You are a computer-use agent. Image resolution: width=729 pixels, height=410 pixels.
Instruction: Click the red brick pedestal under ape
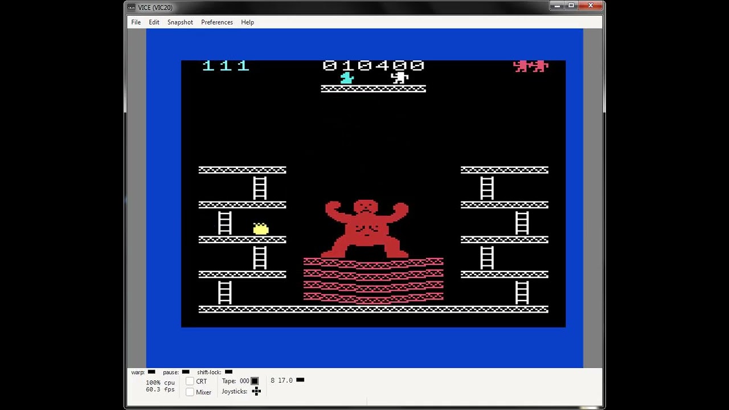[373, 281]
